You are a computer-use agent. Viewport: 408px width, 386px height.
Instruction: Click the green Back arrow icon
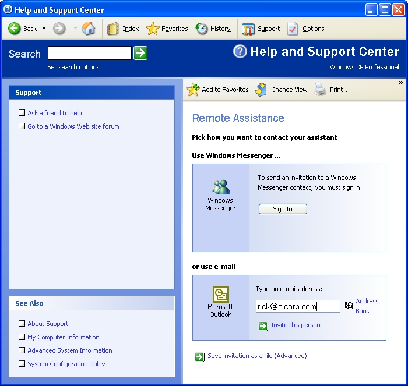click(14, 29)
